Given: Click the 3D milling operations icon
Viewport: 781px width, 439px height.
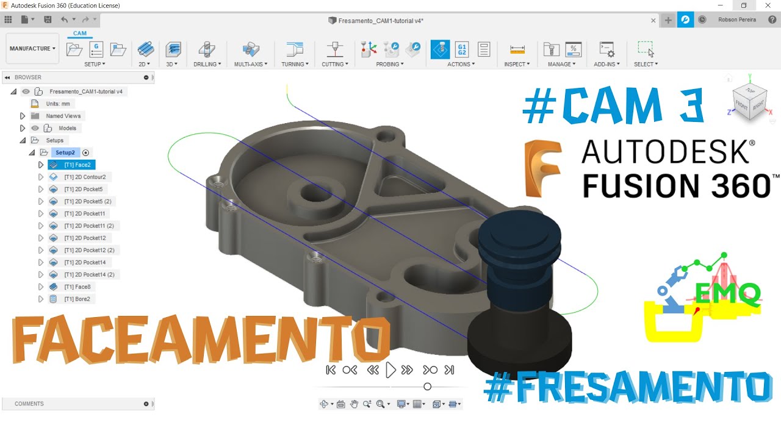Looking at the screenshot, I should pyautogui.click(x=173, y=49).
